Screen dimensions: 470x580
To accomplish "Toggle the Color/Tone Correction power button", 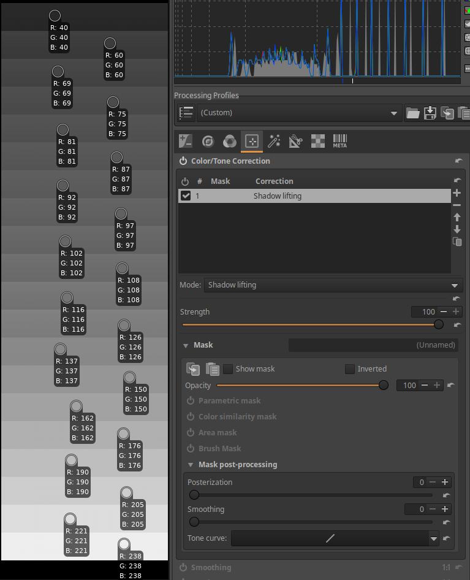I will 183,161.
